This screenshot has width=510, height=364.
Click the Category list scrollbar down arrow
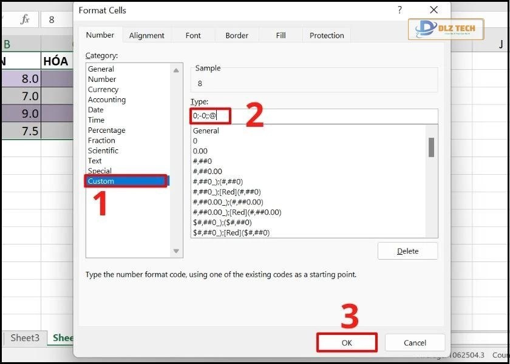coord(177,251)
